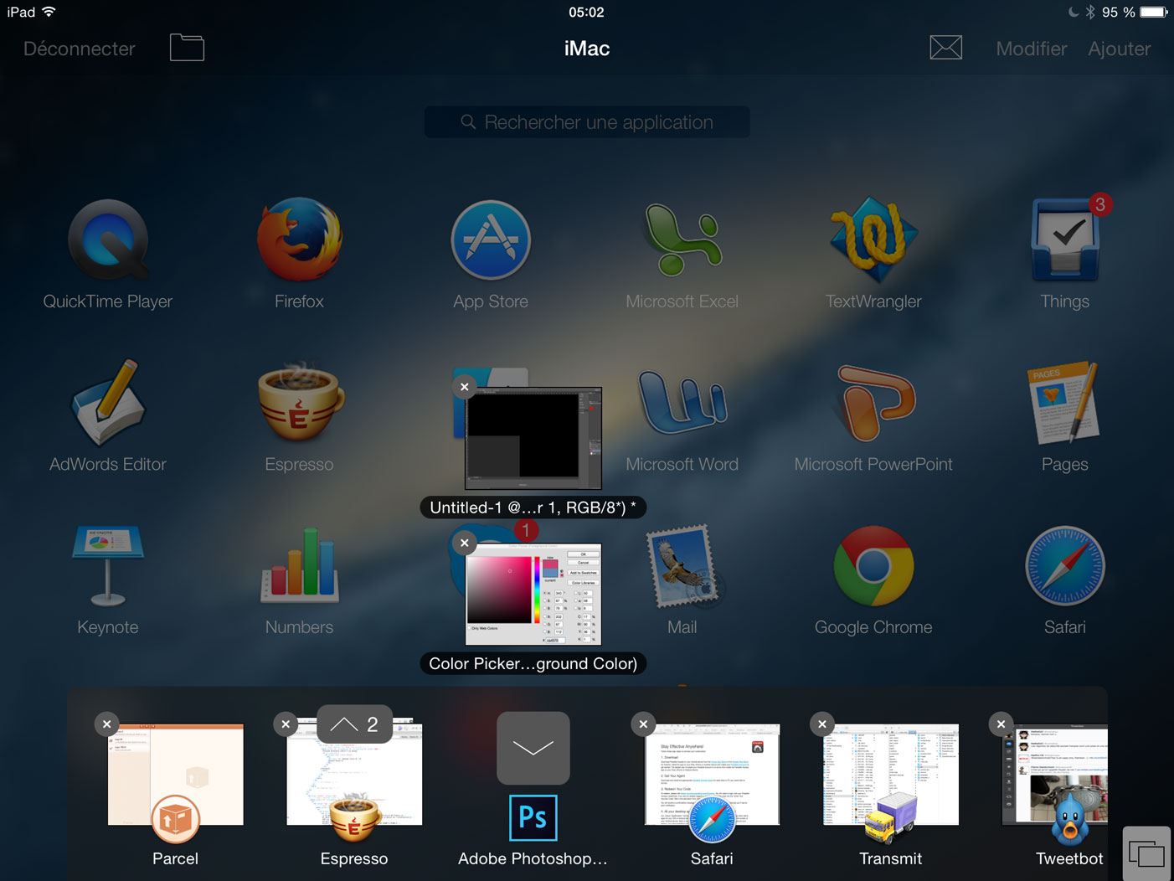Tap Déconnecter to disconnect
The height and width of the screenshot is (881, 1174).
click(80, 49)
